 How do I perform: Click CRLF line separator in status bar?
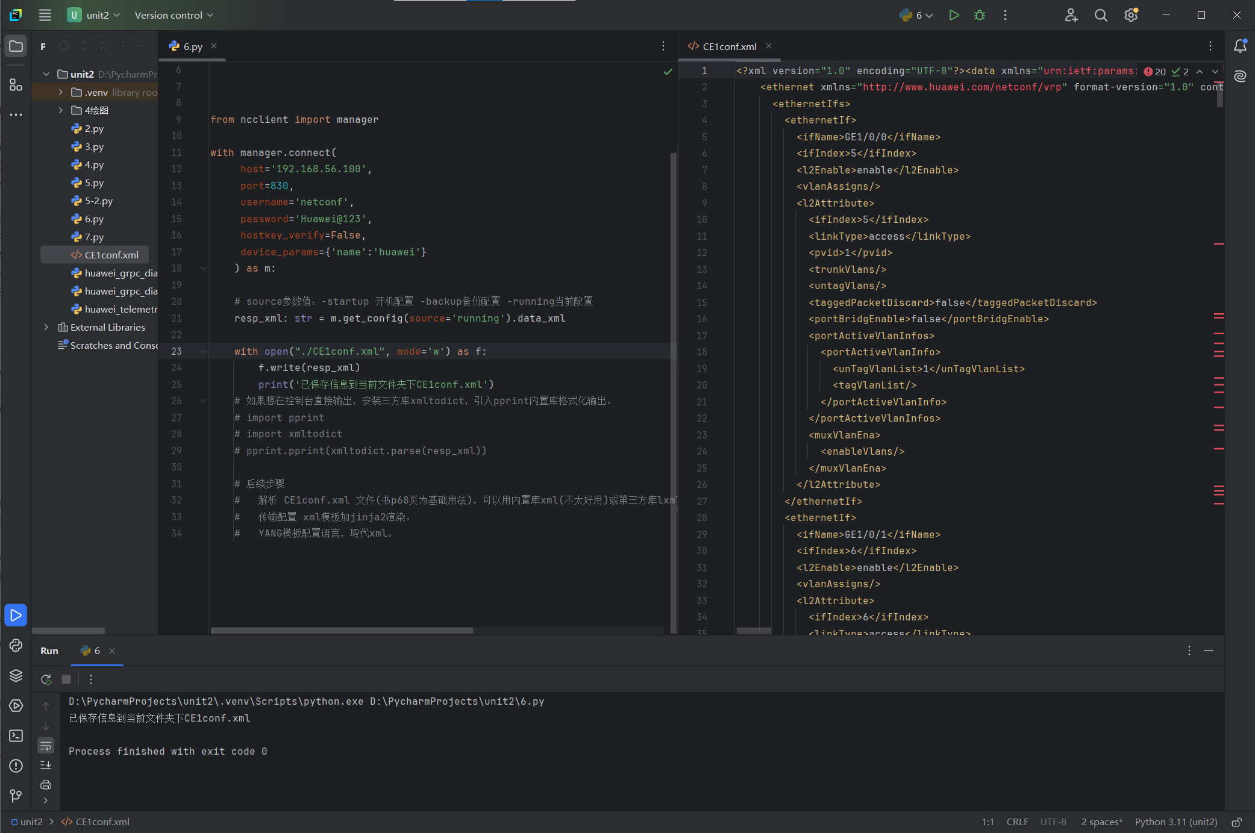1017,822
